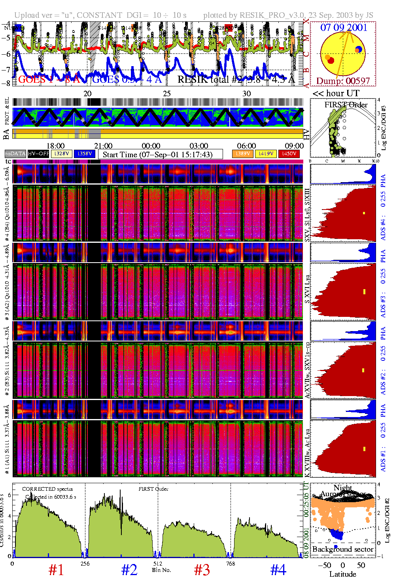Click the Start Time text box

click(x=160, y=154)
